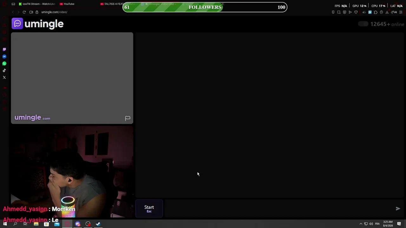Open the blue highlighted extension icon
The image size is (406, 228).
(370, 12)
